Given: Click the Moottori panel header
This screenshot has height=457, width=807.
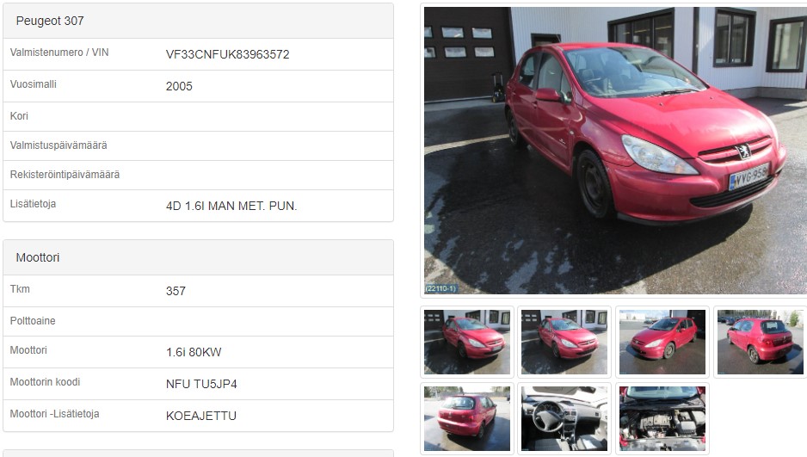Looking at the screenshot, I should click(198, 257).
